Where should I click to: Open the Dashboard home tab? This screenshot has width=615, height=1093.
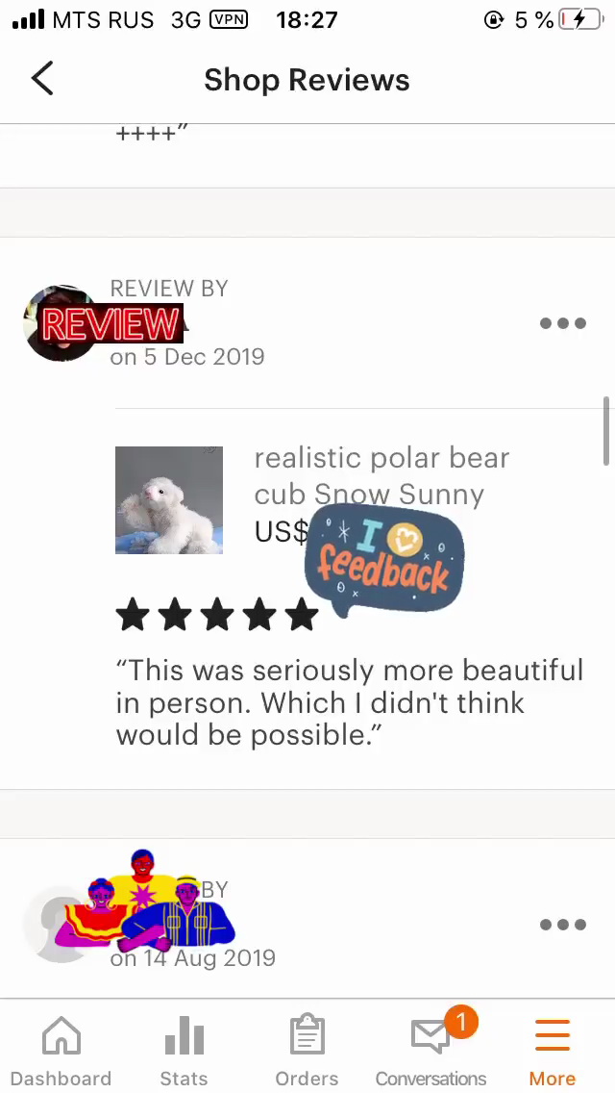pyautogui.click(x=61, y=1051)
